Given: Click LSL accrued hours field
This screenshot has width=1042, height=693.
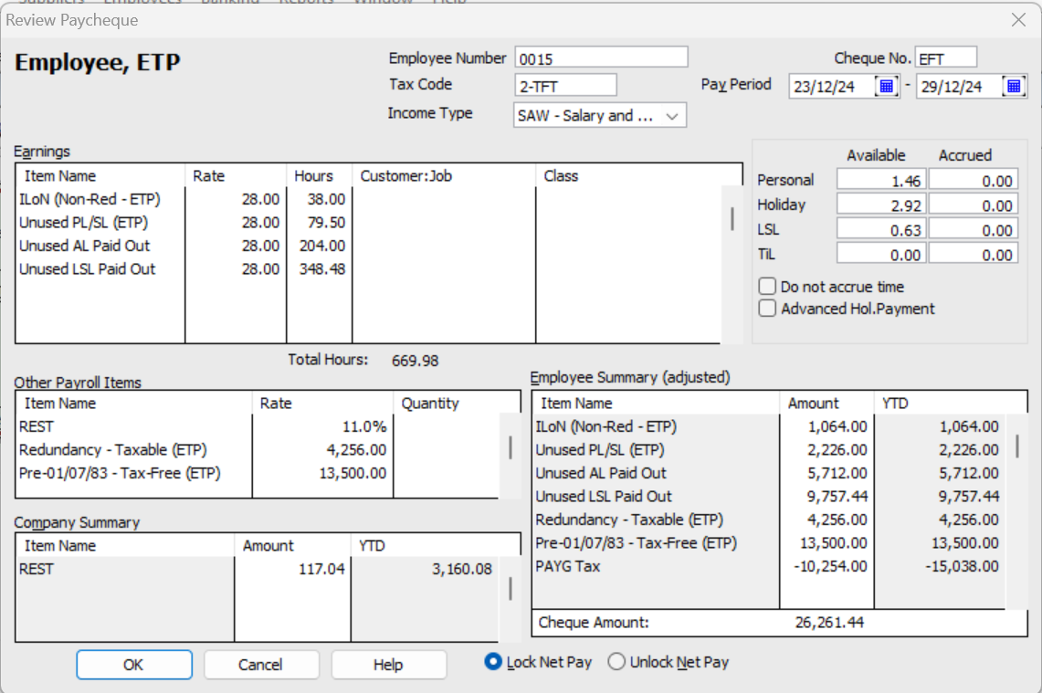Looking at the screenshot, I should [x=974, y=229].
